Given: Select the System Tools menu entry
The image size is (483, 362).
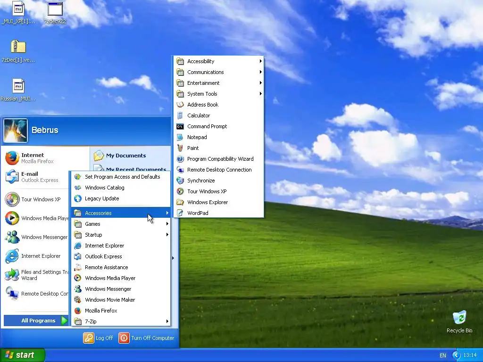Looking at the screenshot, I should point(219,94).
